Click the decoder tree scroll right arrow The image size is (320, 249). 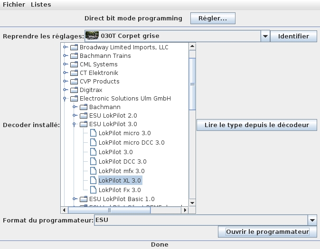click(185, 210)
